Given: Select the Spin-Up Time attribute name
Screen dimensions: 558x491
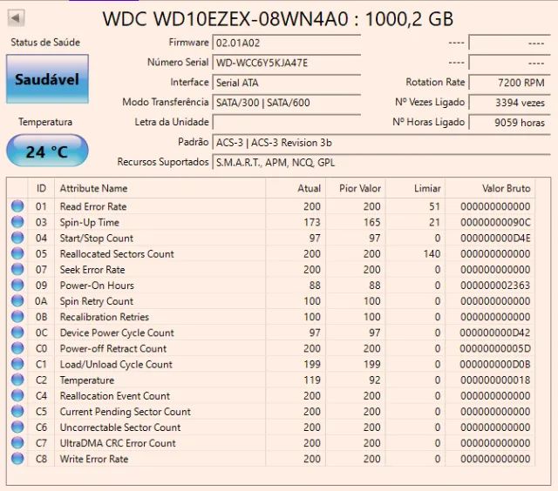Looking at the screenshot, I should click(x=89, y=222).
